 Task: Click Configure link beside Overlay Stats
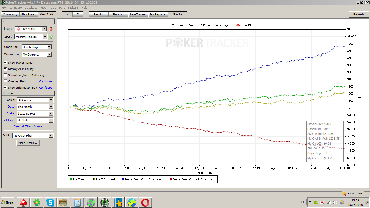coord(46,81)
